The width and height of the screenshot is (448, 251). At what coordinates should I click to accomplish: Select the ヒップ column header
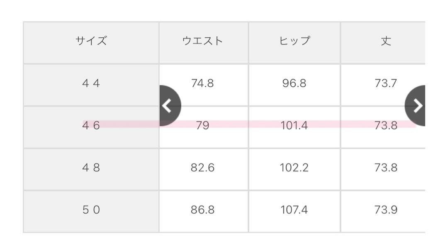click(294, 43)
